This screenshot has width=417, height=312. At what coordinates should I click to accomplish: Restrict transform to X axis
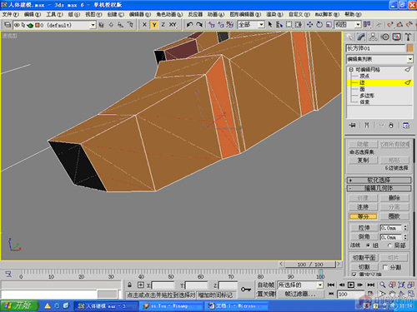[x=144, y=25]
